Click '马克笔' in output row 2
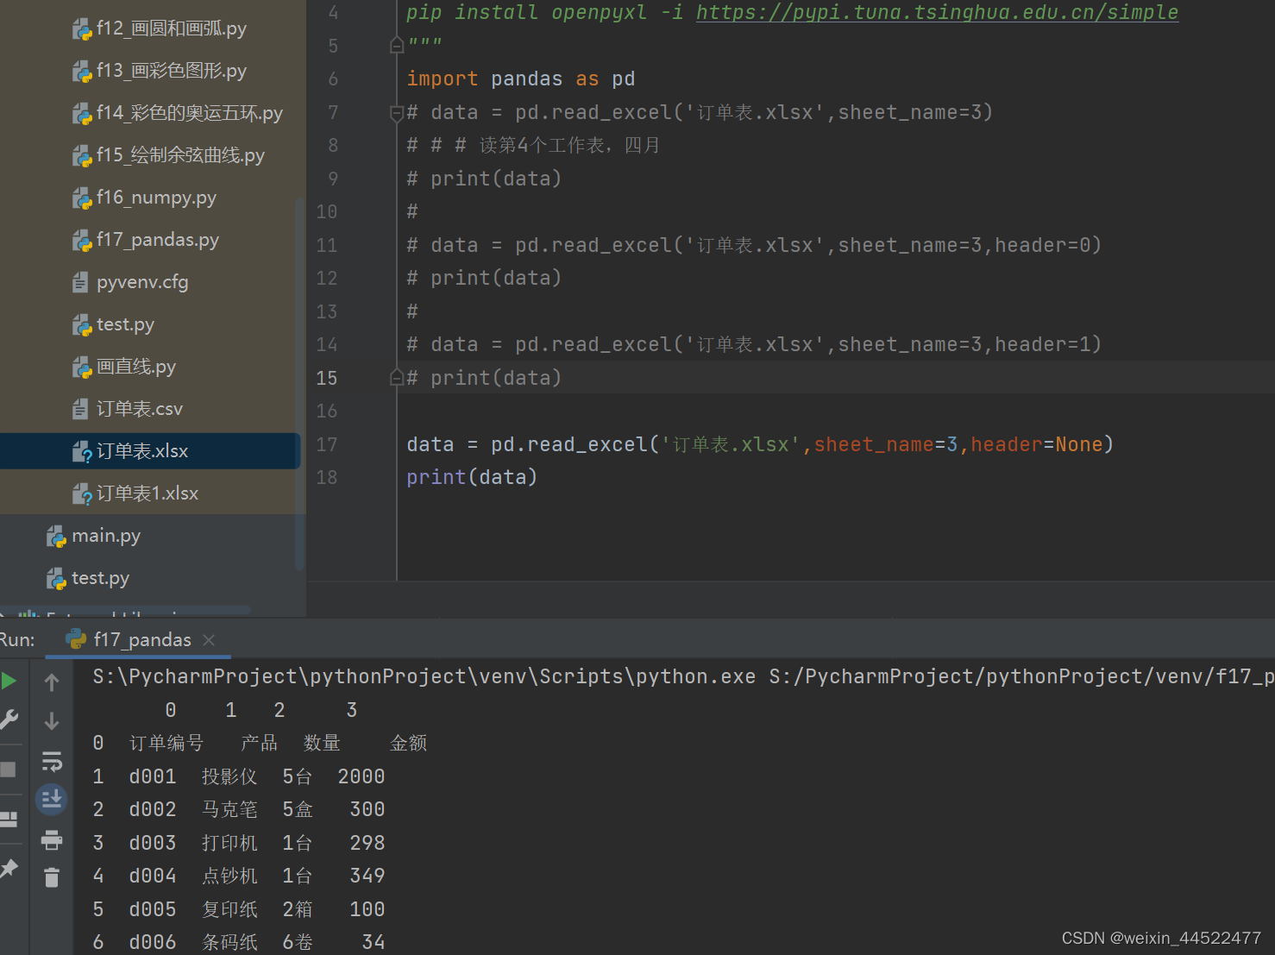The width and height of the screenshot is (1275, 955). (x=229, y=809)
